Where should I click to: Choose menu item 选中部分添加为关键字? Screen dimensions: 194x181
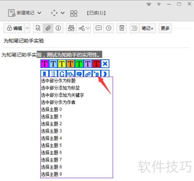tap(76, 95)
